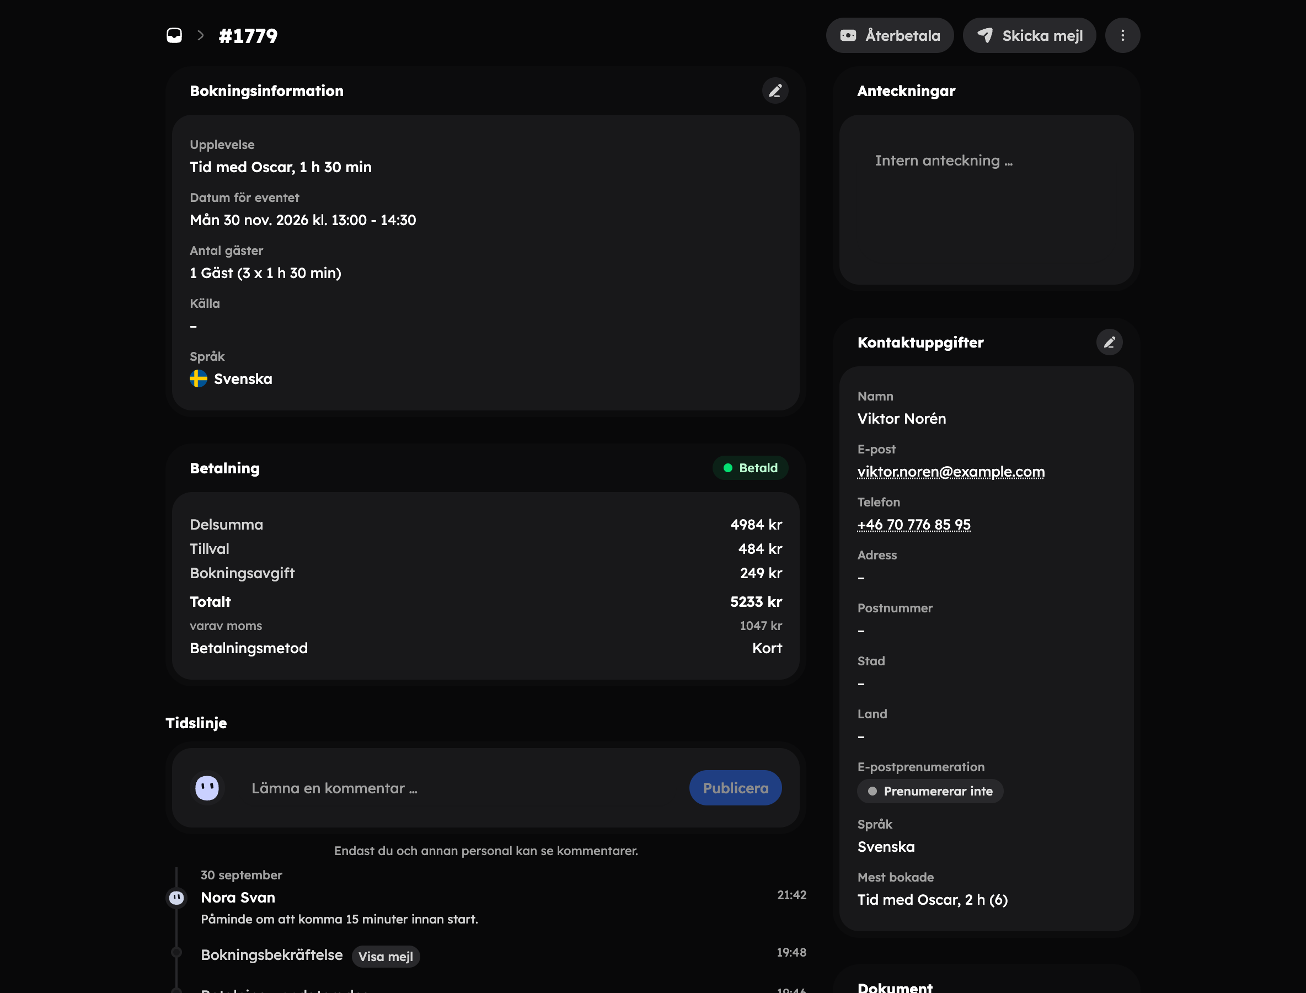This screenshot has height=993, width=1306.
Task: Click the Intern anteckning text field
Action: tap(986, 200)
